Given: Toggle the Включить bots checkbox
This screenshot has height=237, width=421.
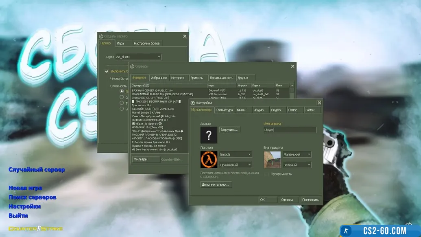Looking at the screenshot, I should coord(107,71).
